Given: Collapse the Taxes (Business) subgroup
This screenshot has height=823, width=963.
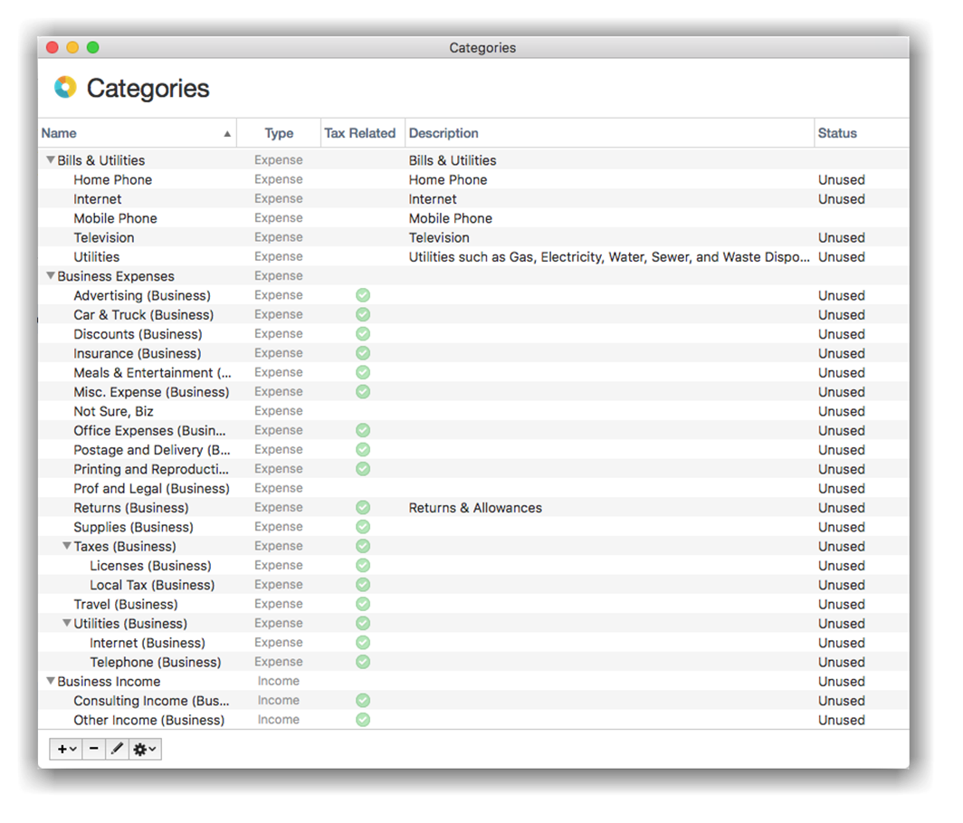Looking at the screenshot, I should [67, 546].
